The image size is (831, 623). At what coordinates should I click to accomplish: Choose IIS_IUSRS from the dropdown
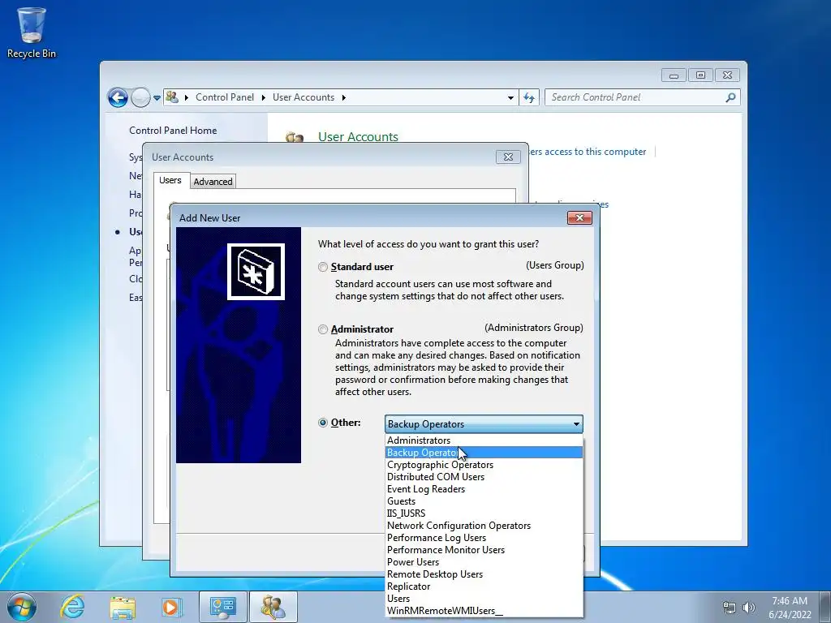click(x=484, y=513)
